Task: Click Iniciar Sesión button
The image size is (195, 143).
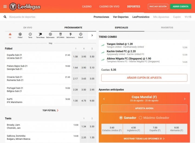Action: point(158,6)
